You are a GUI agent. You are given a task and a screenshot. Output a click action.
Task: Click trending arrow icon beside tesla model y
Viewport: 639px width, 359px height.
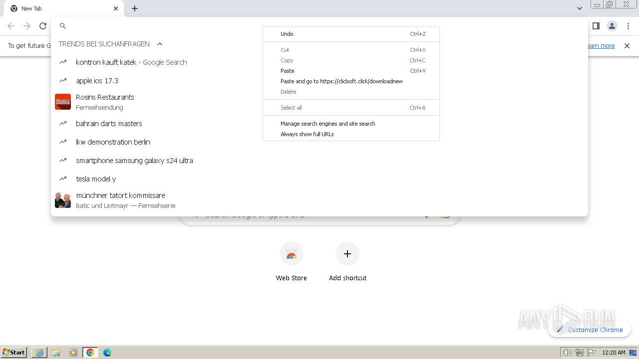coord(63,179)
